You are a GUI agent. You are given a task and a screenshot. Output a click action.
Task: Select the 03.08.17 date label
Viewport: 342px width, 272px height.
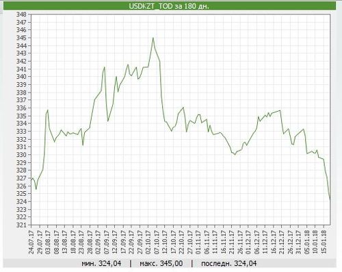48,242
